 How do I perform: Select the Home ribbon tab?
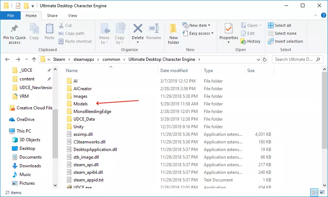pos(31,16)
